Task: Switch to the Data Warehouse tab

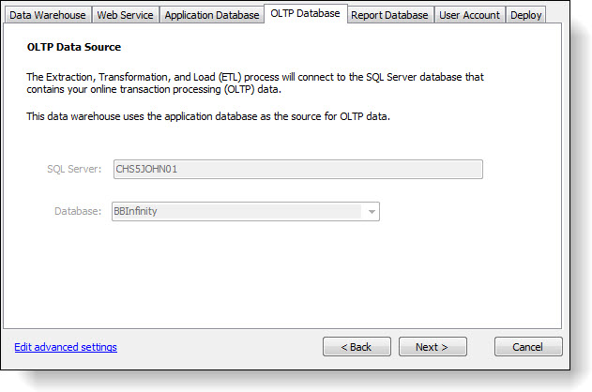Action: pos(48,15)
